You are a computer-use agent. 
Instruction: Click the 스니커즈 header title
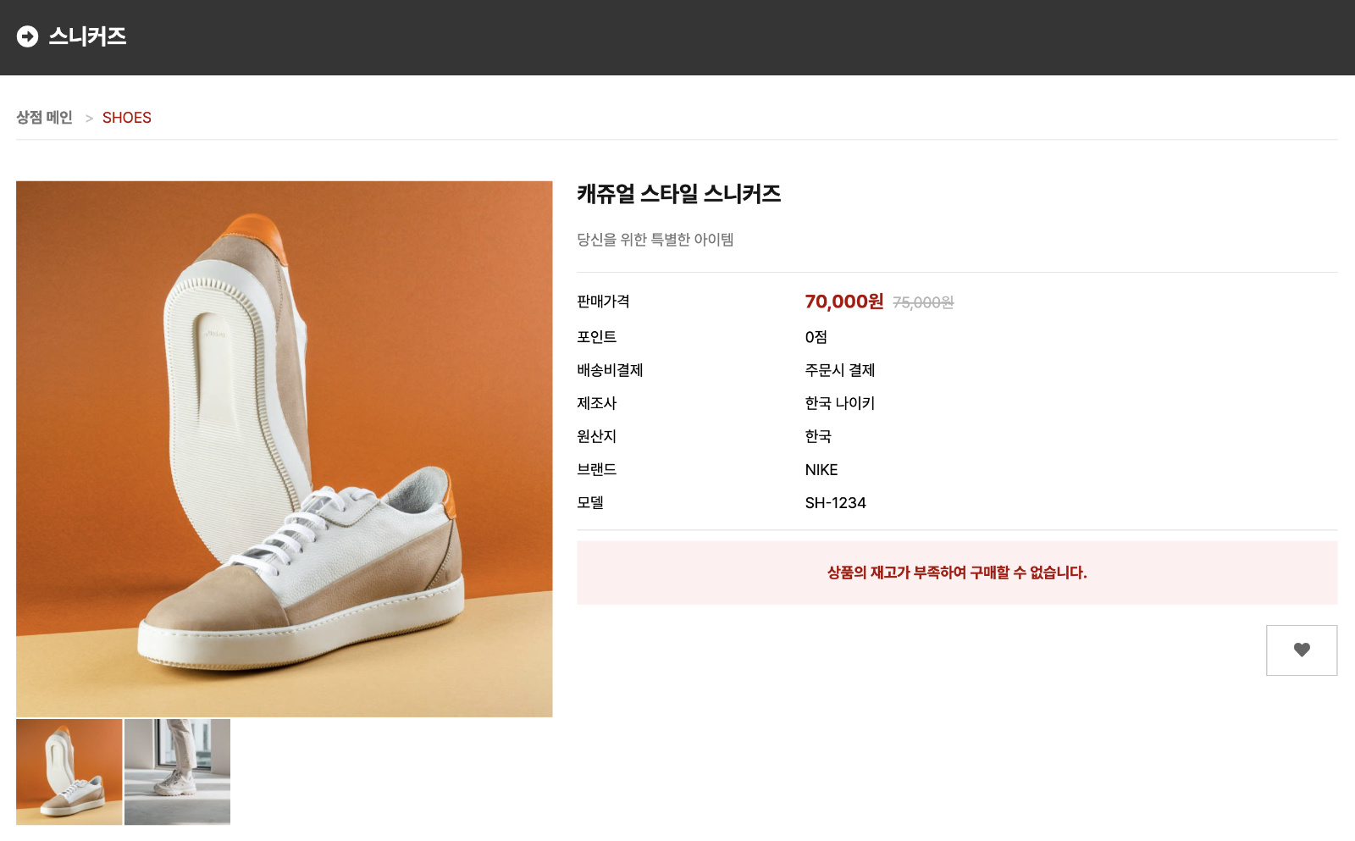(87, 36)
